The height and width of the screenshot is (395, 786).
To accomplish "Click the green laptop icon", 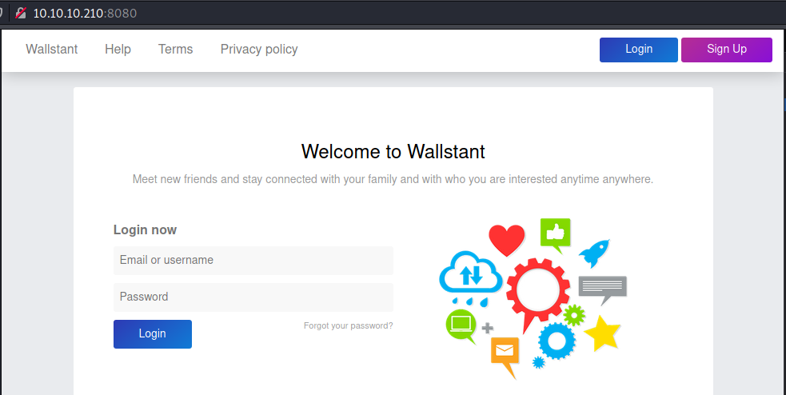I will click(461, 324).
